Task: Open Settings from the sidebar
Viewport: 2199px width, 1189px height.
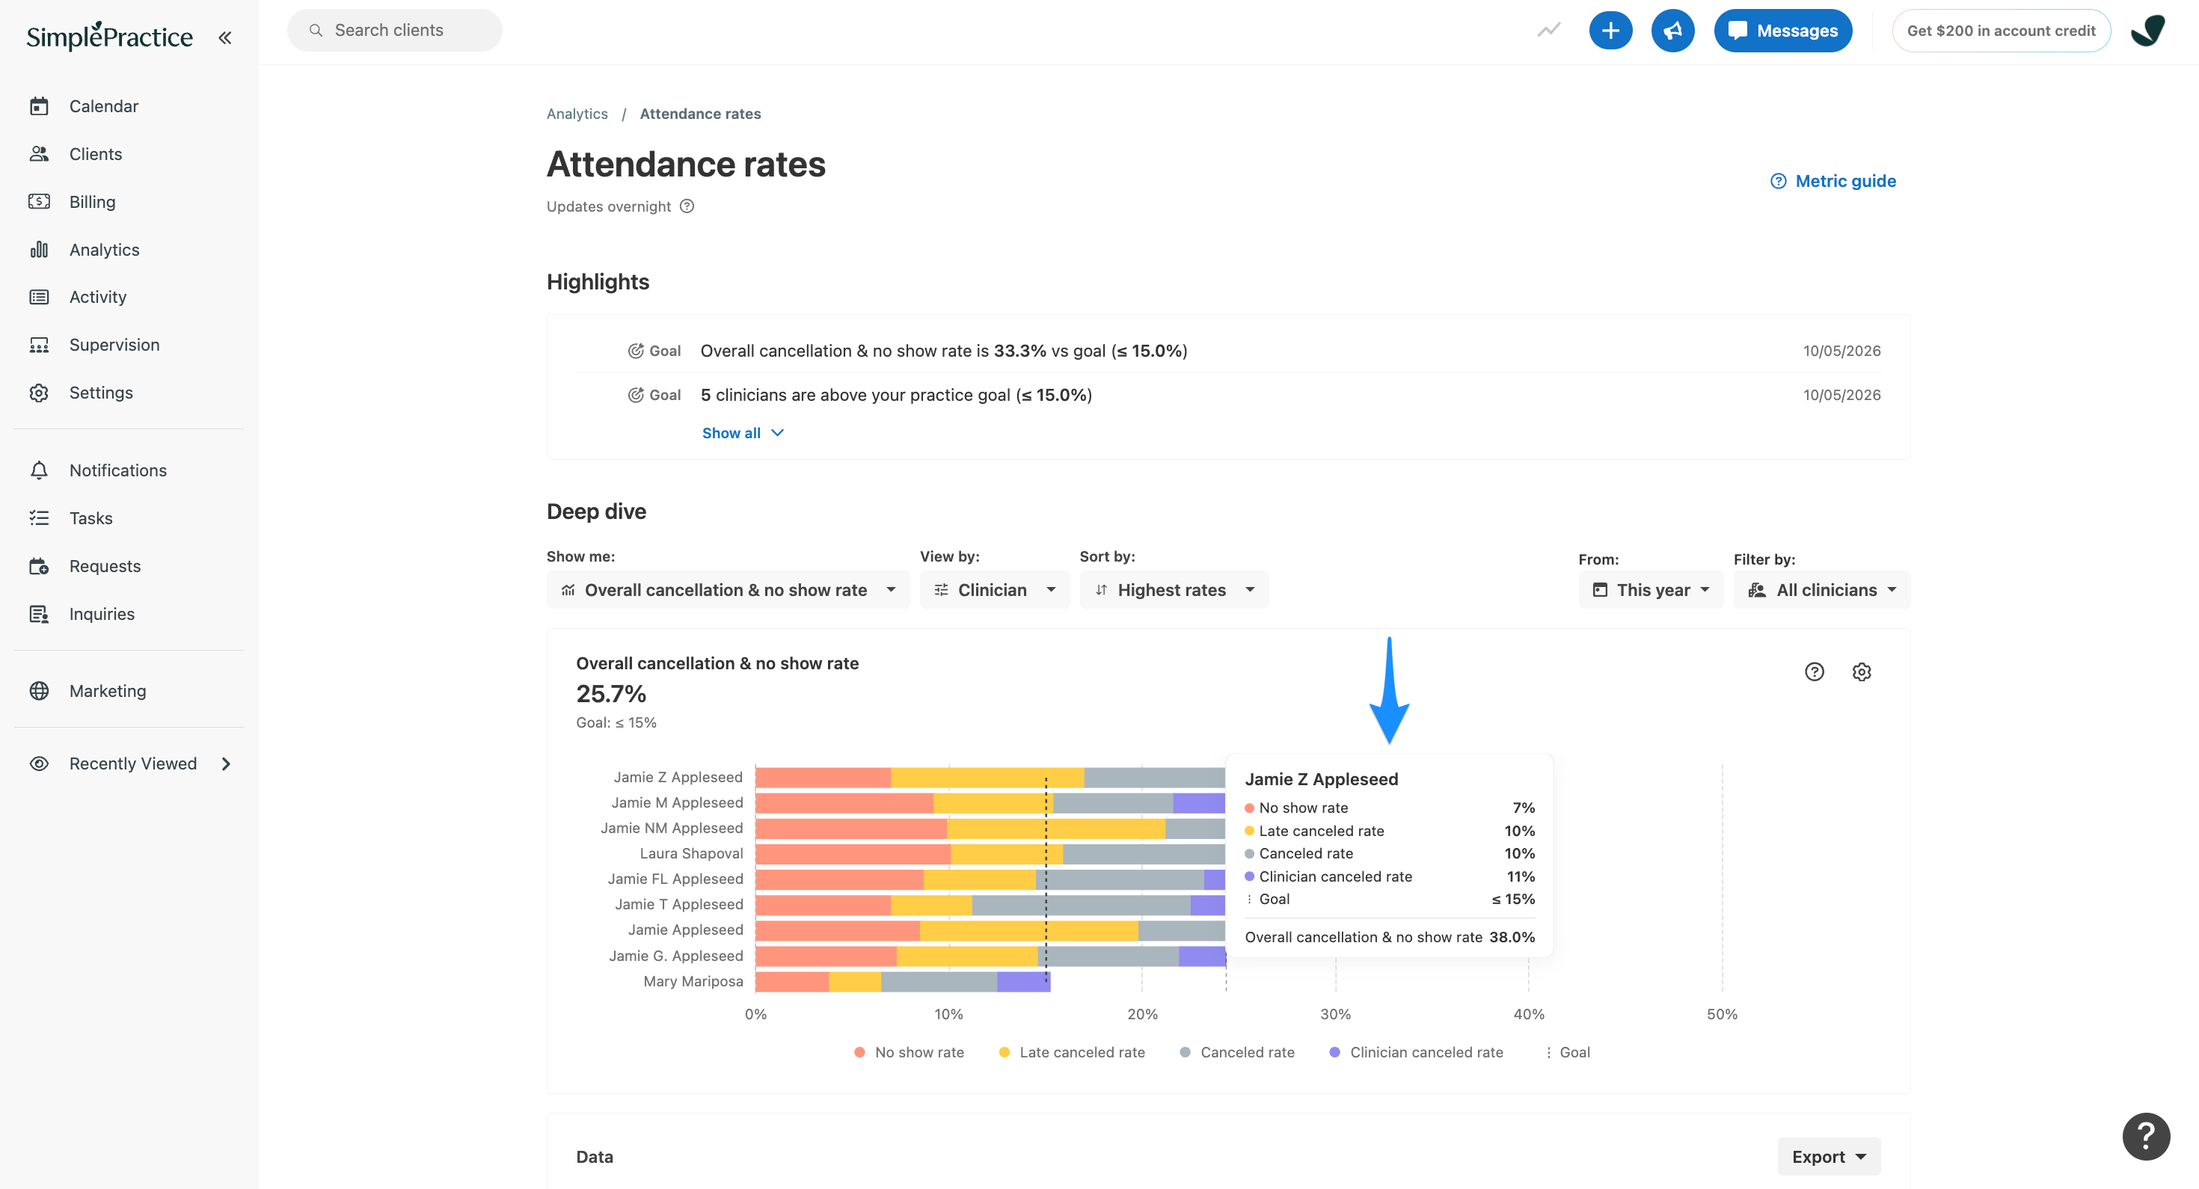Action: [100, 393]
